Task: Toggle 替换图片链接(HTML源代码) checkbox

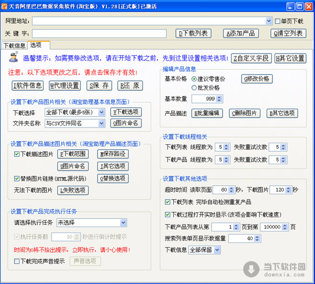Action: [x=17, y=178]
